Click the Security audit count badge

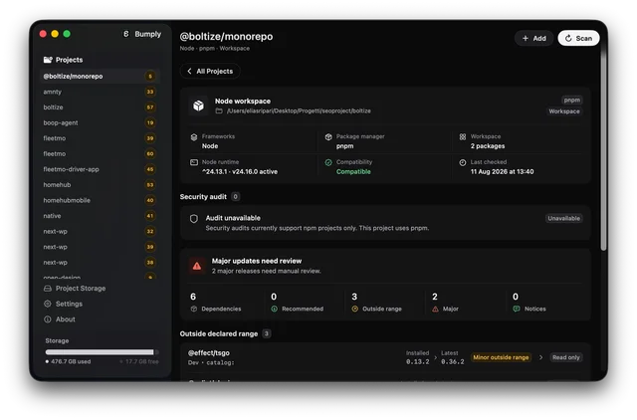pos(235,197)
